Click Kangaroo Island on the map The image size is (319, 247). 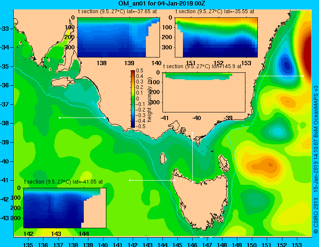tap(63, 83)
